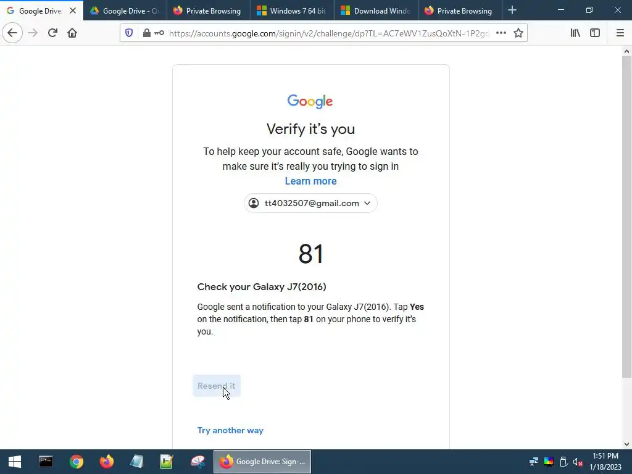Click the Resend it button
The height and width of the screenshot is (474, 632).
[217, 386]
